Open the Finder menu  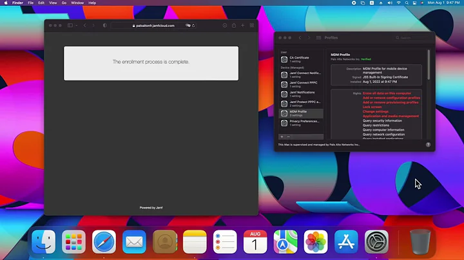18,3
